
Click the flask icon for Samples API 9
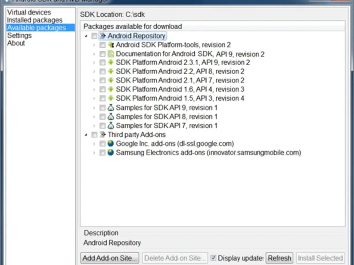click(111, 107)
